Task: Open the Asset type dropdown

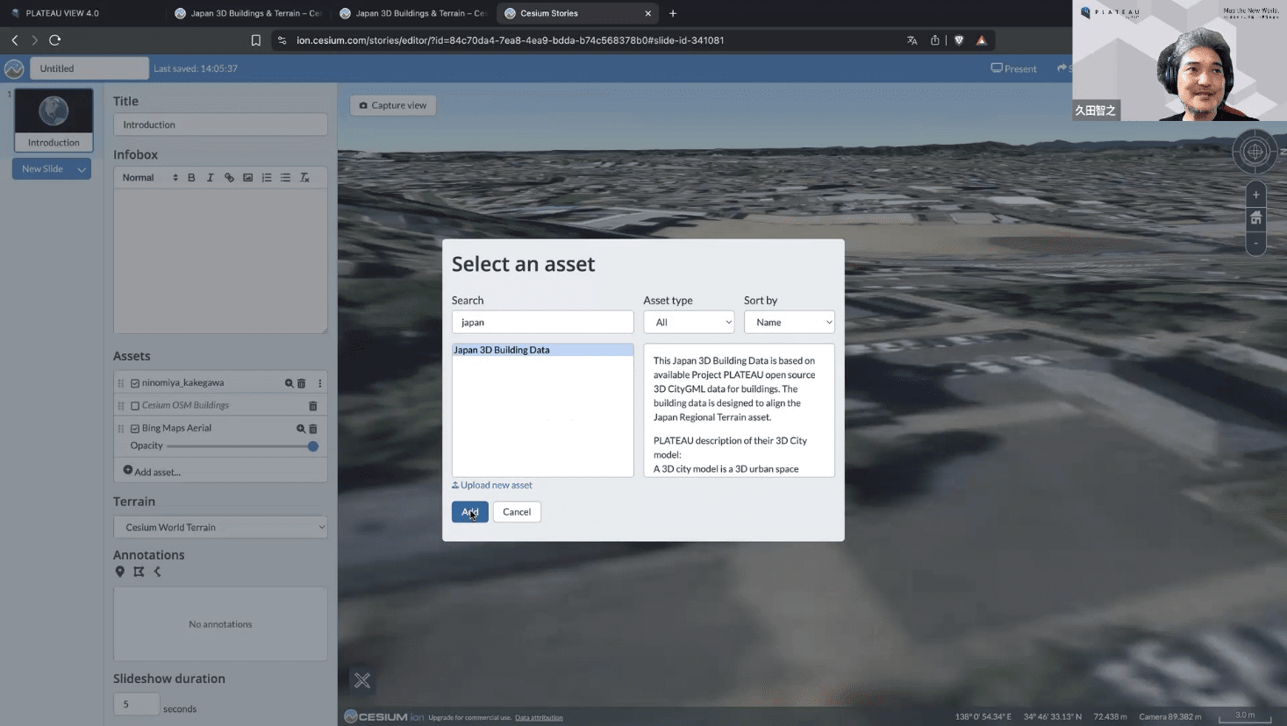Action: [x=689, y=323]
